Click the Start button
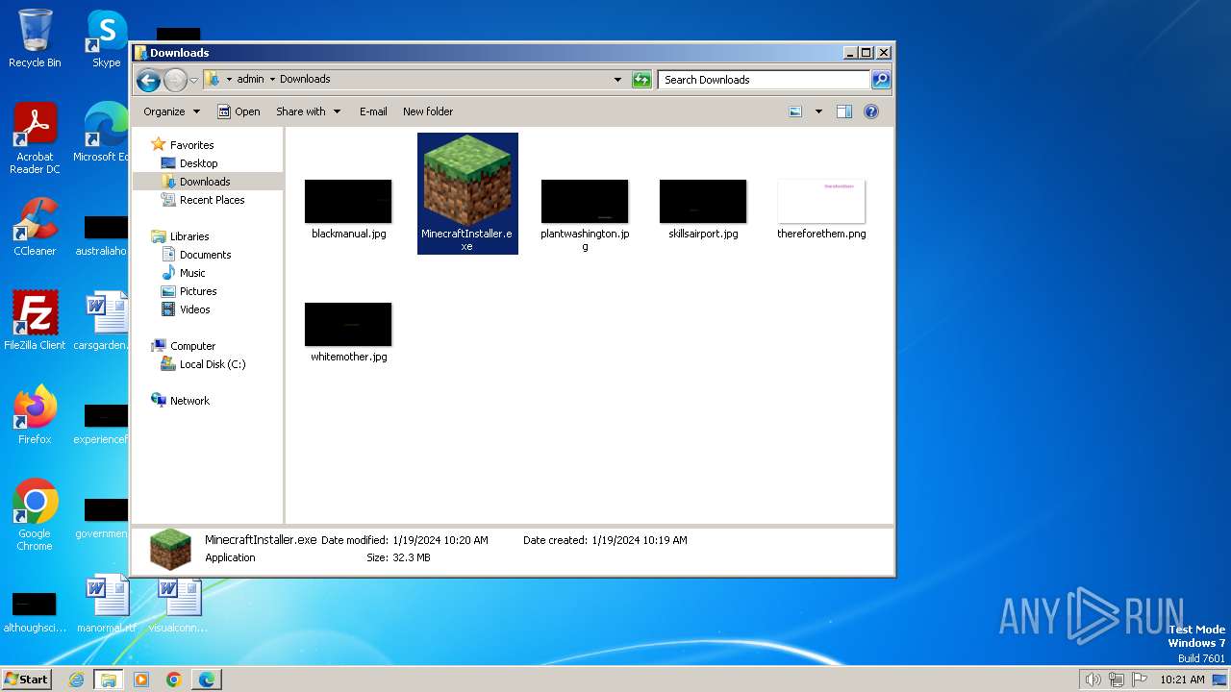This screenshot has width=1231, height=692. pos(27,679)
